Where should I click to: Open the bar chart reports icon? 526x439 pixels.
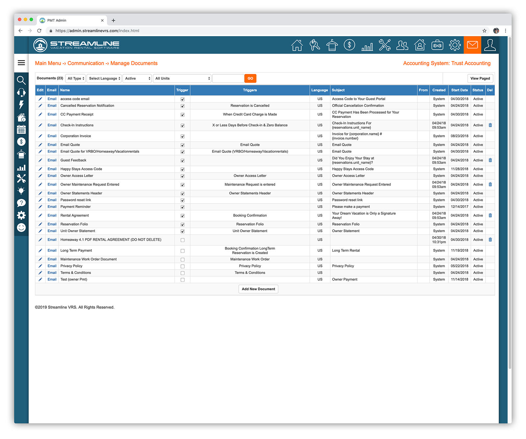click(x=367, y=45)
